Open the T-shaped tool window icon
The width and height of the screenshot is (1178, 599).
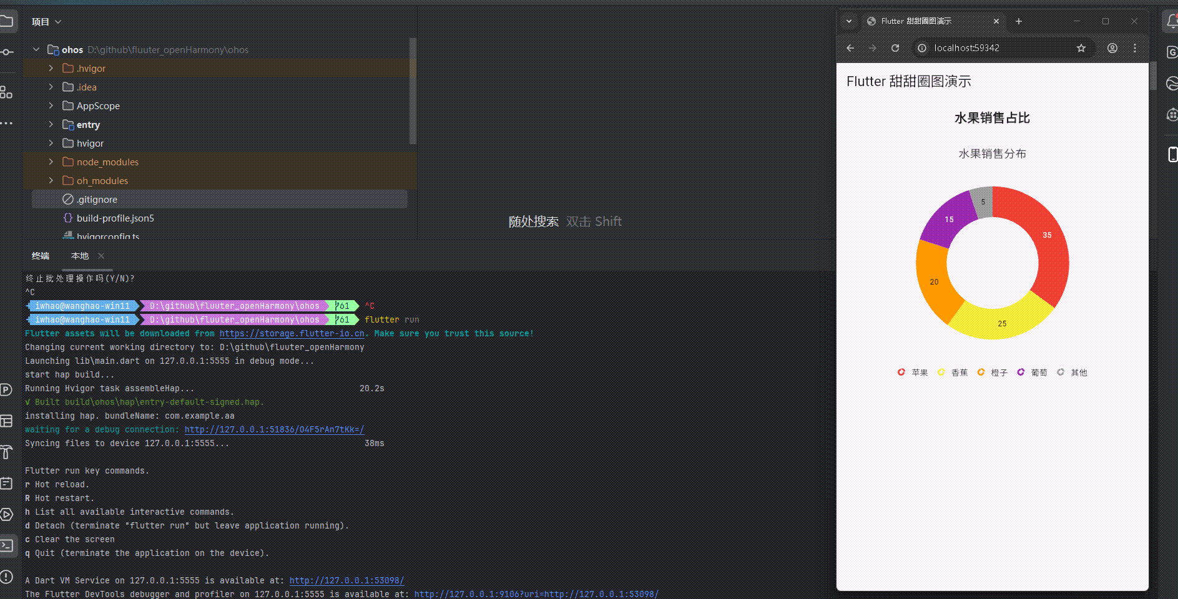pyautogui.click(x=6, y=452)
